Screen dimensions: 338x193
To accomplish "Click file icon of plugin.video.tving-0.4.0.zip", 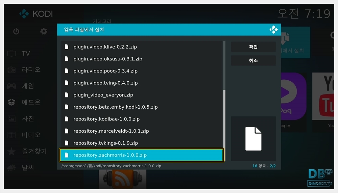I will click(67, 83).
